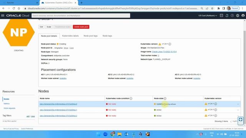This screenshot has height=138, width=246.
Task: Open the announcements bell icon
Action: (227, 15)
